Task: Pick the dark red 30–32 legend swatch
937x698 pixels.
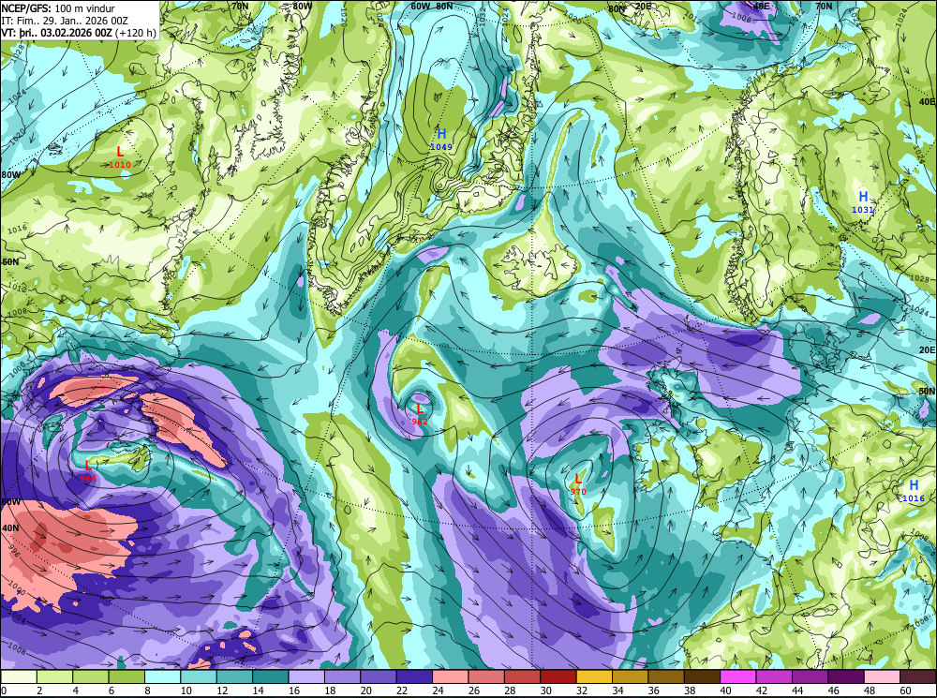Action: [558, 676]
